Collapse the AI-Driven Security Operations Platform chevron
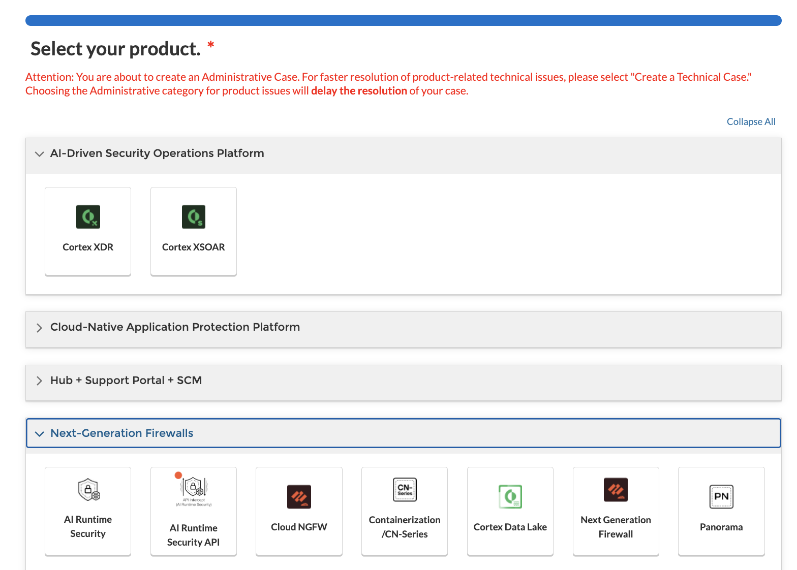 tap(39, 153)
